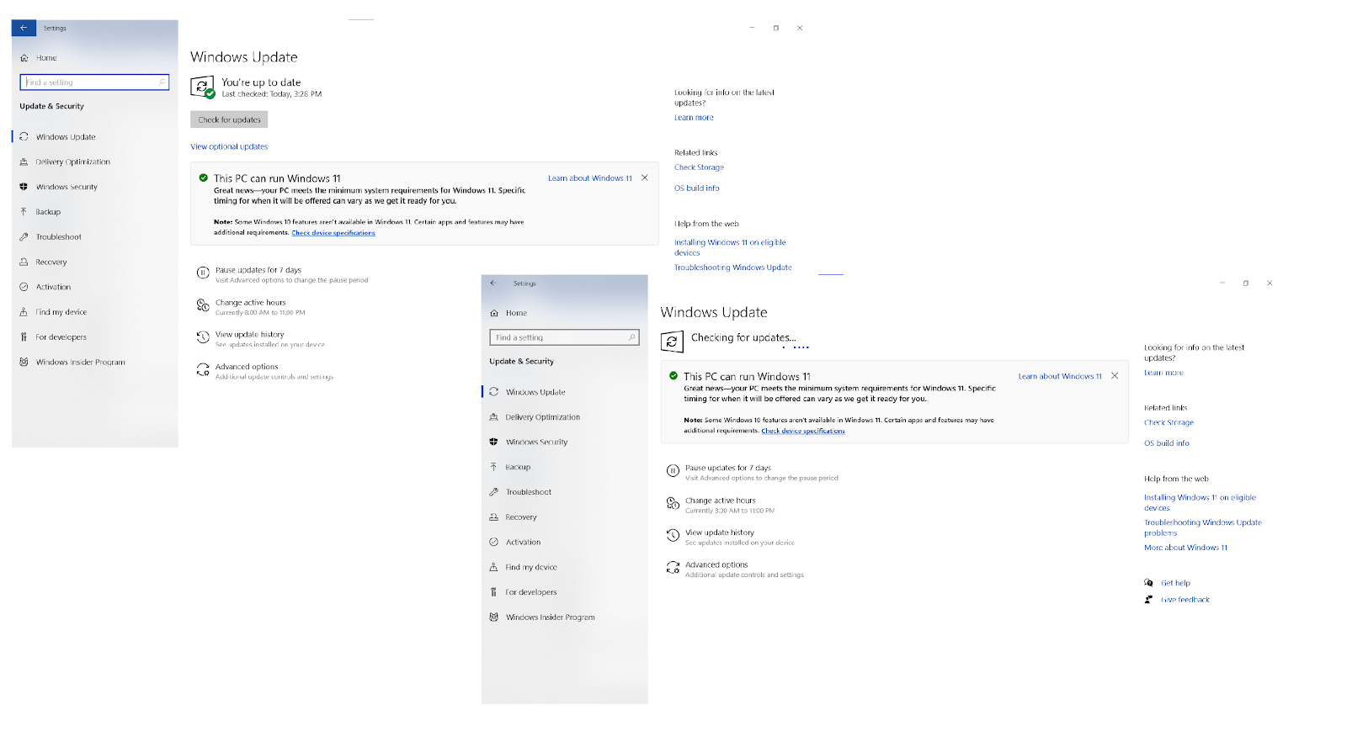Click the Windows Insider Program icon in the up-to-date window
This screenshot has width=1347, height=747.
click(x=24, y=362)
